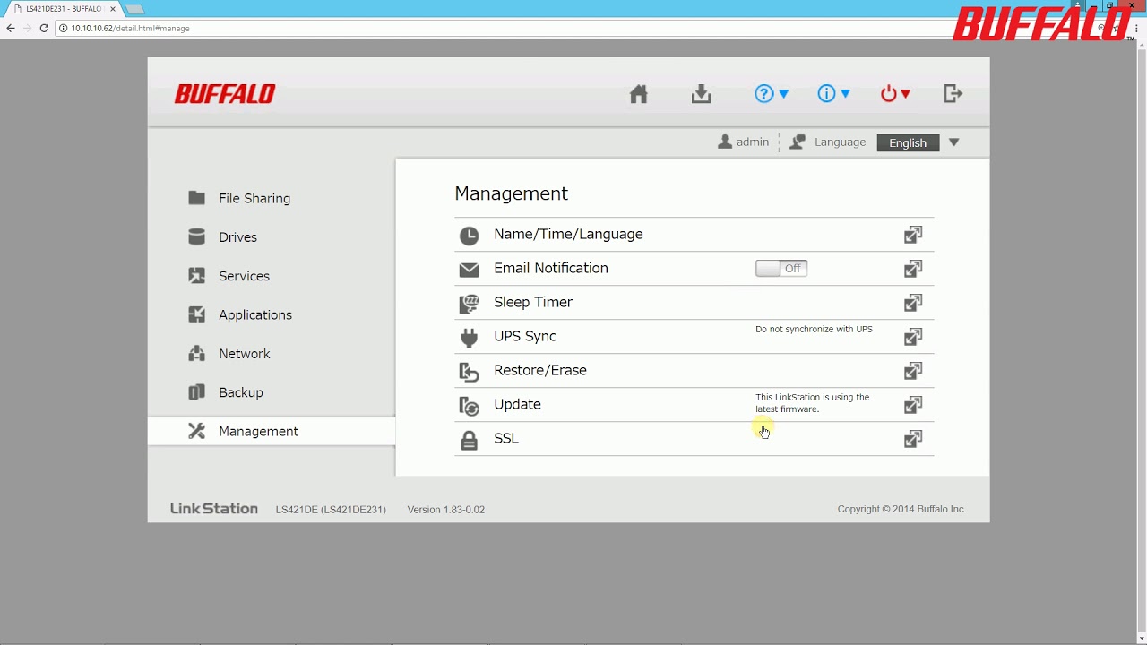Toggle Email Notification switch on
Image resolution: width=1147 pixels, height=645 pixels.
[781, 268]
